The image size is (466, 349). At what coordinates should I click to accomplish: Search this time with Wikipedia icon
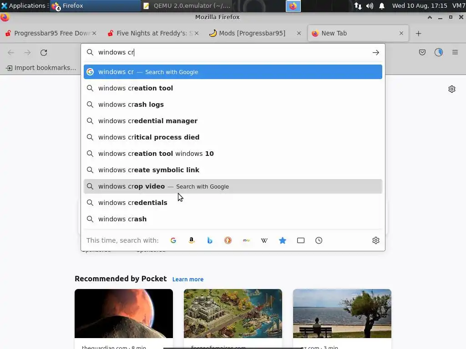[x=264, y=240]
